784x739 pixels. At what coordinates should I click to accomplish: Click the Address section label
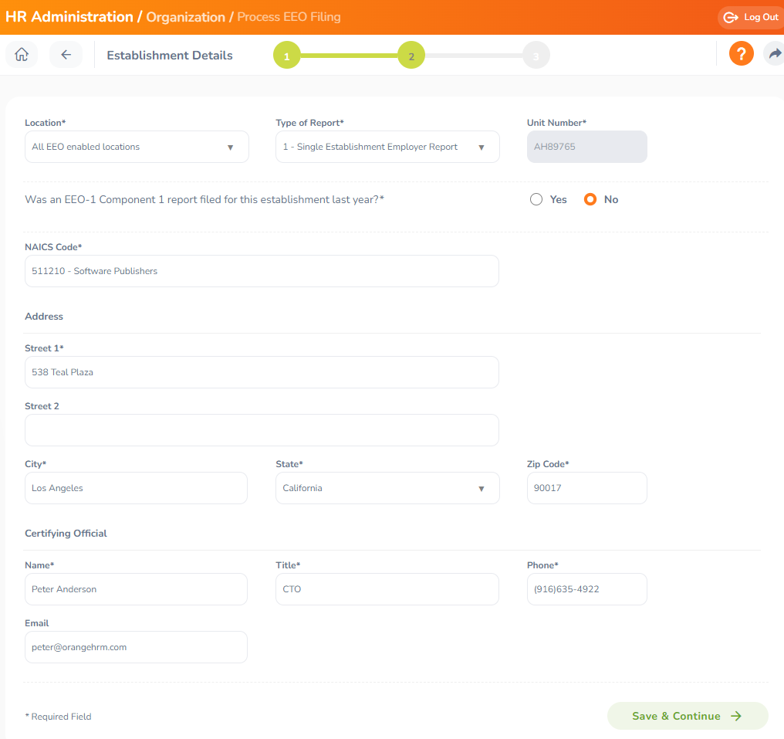[x=44, y=316]
